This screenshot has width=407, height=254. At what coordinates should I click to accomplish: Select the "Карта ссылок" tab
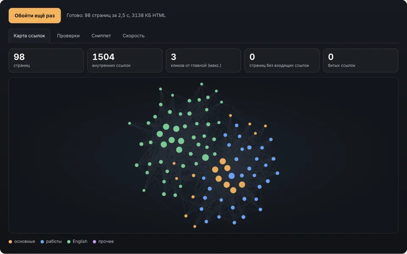coord(29,36)
